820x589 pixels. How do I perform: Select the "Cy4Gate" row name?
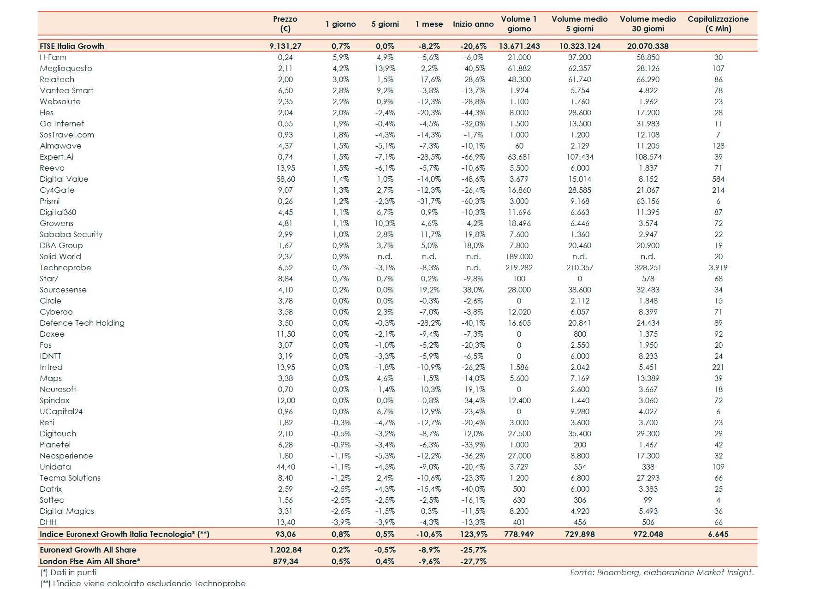(57, 190)
